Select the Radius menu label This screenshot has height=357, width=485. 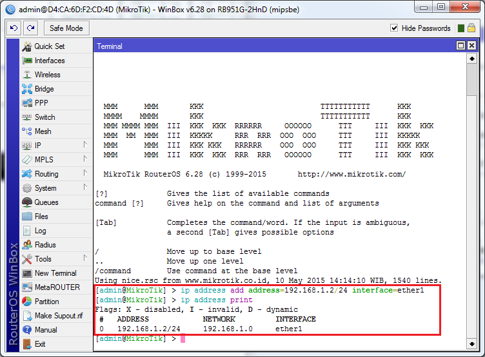coord(45,245)
